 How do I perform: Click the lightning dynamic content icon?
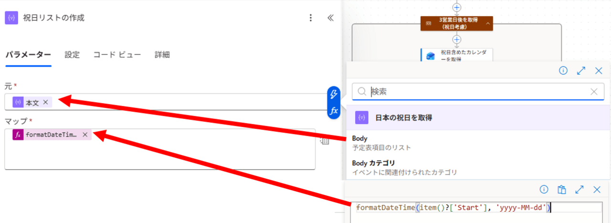coord(334,94)
